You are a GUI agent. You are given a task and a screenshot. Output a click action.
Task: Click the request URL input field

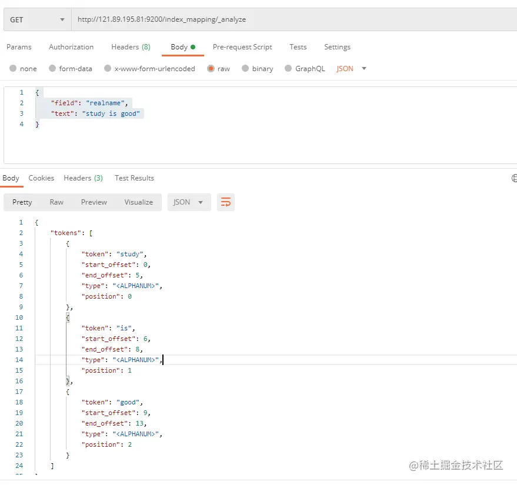(293, 20)
